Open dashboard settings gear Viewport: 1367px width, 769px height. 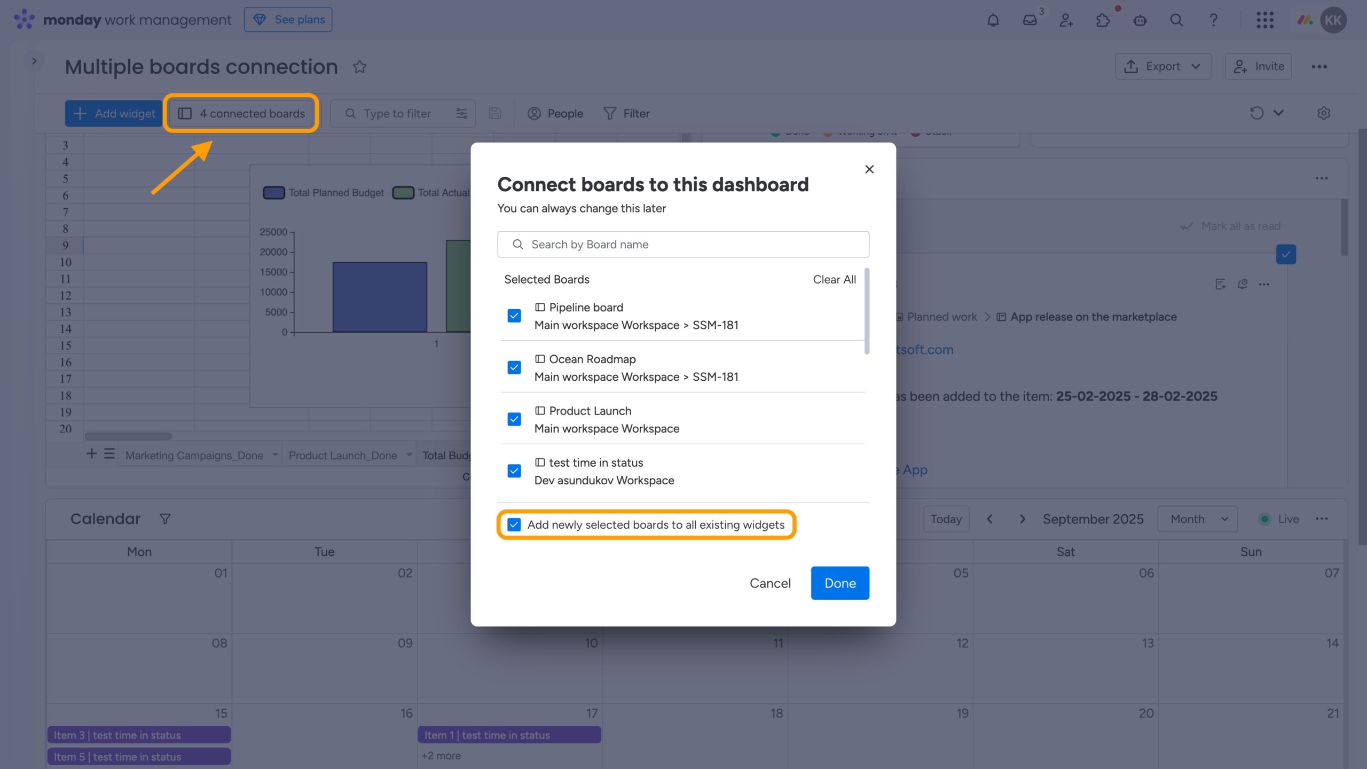click(1324, 113)
